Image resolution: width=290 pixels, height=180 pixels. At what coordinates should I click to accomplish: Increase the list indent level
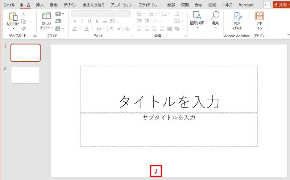click(x=147, y=21)
